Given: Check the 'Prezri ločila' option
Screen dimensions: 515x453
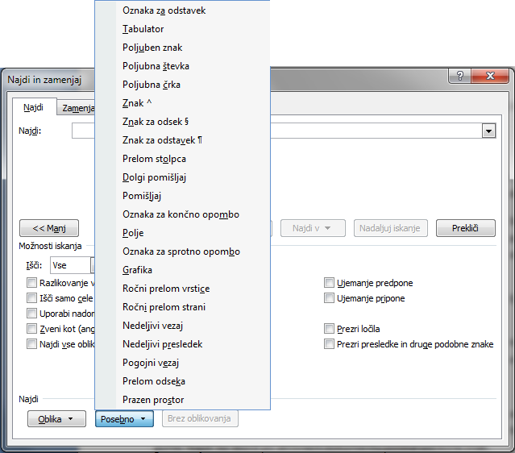Looking at the screenshot, I should (329, 329).
